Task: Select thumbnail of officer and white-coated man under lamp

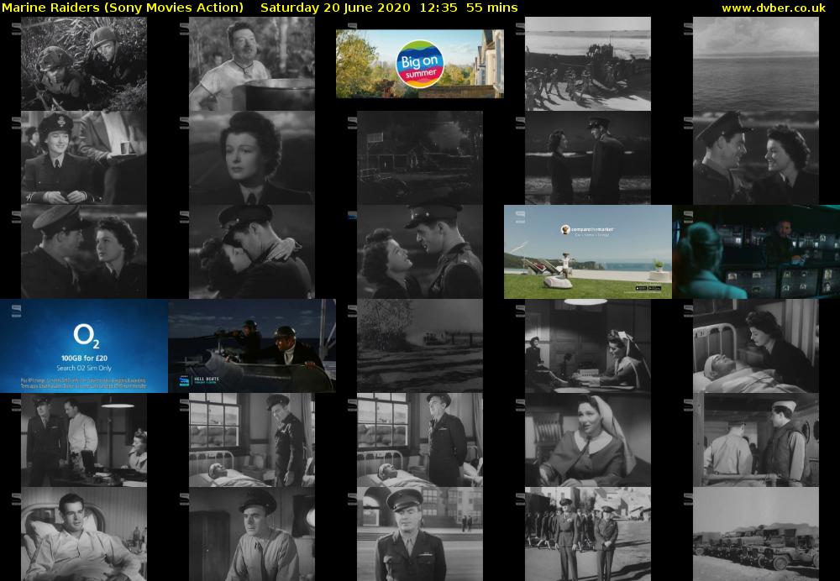Action: (83, 440)
